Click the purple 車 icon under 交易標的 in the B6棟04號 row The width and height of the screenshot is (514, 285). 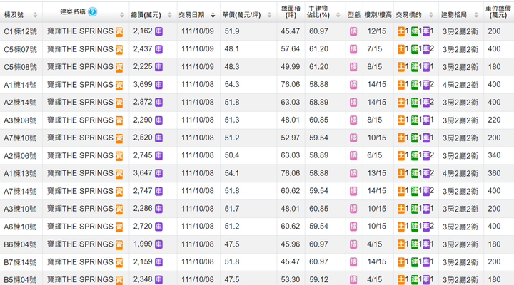pyautogui.click(x=426, y=244)
